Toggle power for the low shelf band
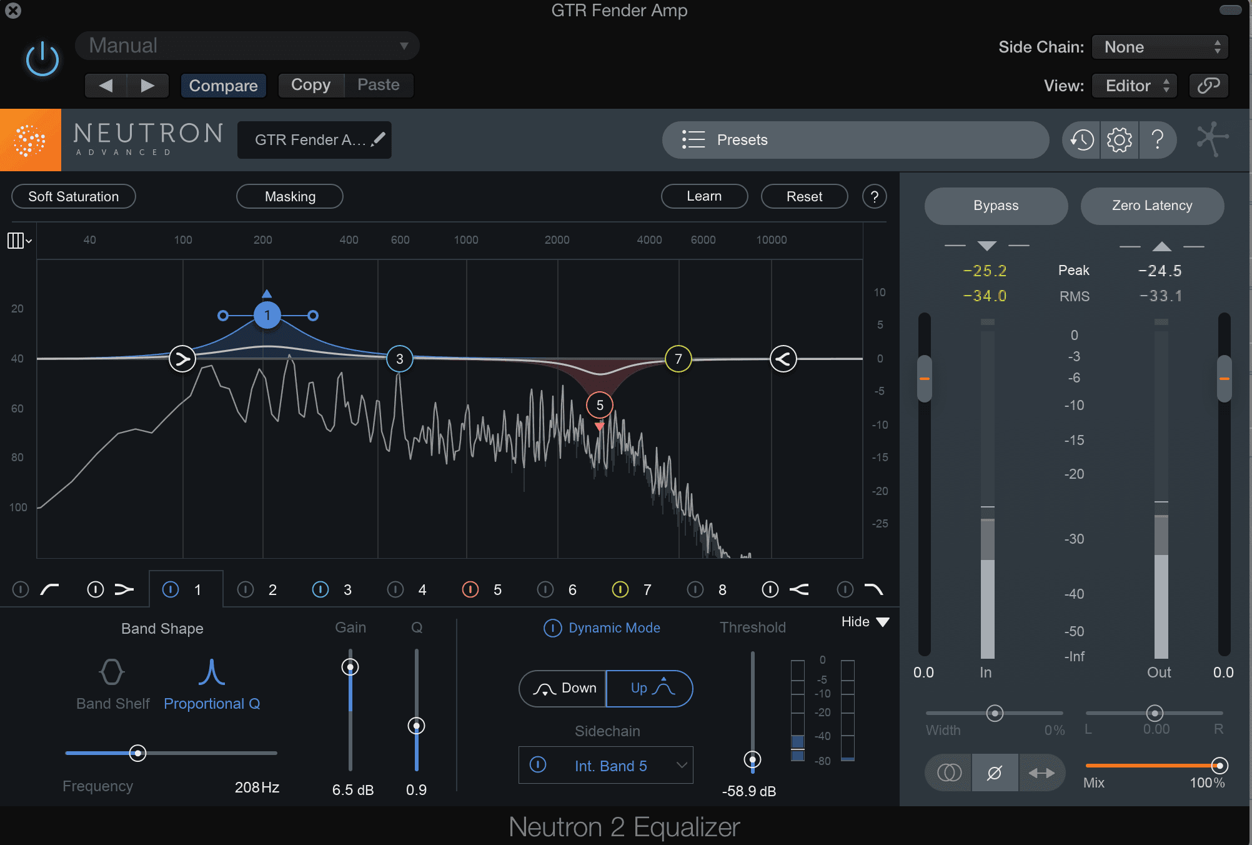Viewport: 1252px width, 845px height. coord(95,589)
